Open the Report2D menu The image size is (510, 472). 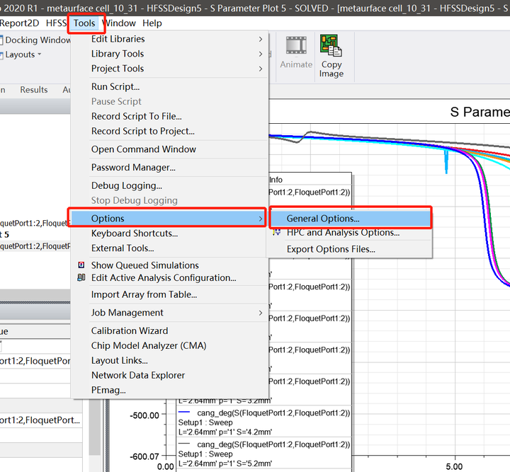coord(20,23)
